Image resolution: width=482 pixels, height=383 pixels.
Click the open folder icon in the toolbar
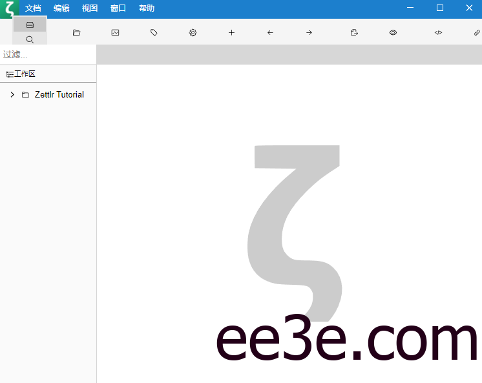tap(76, 32)
